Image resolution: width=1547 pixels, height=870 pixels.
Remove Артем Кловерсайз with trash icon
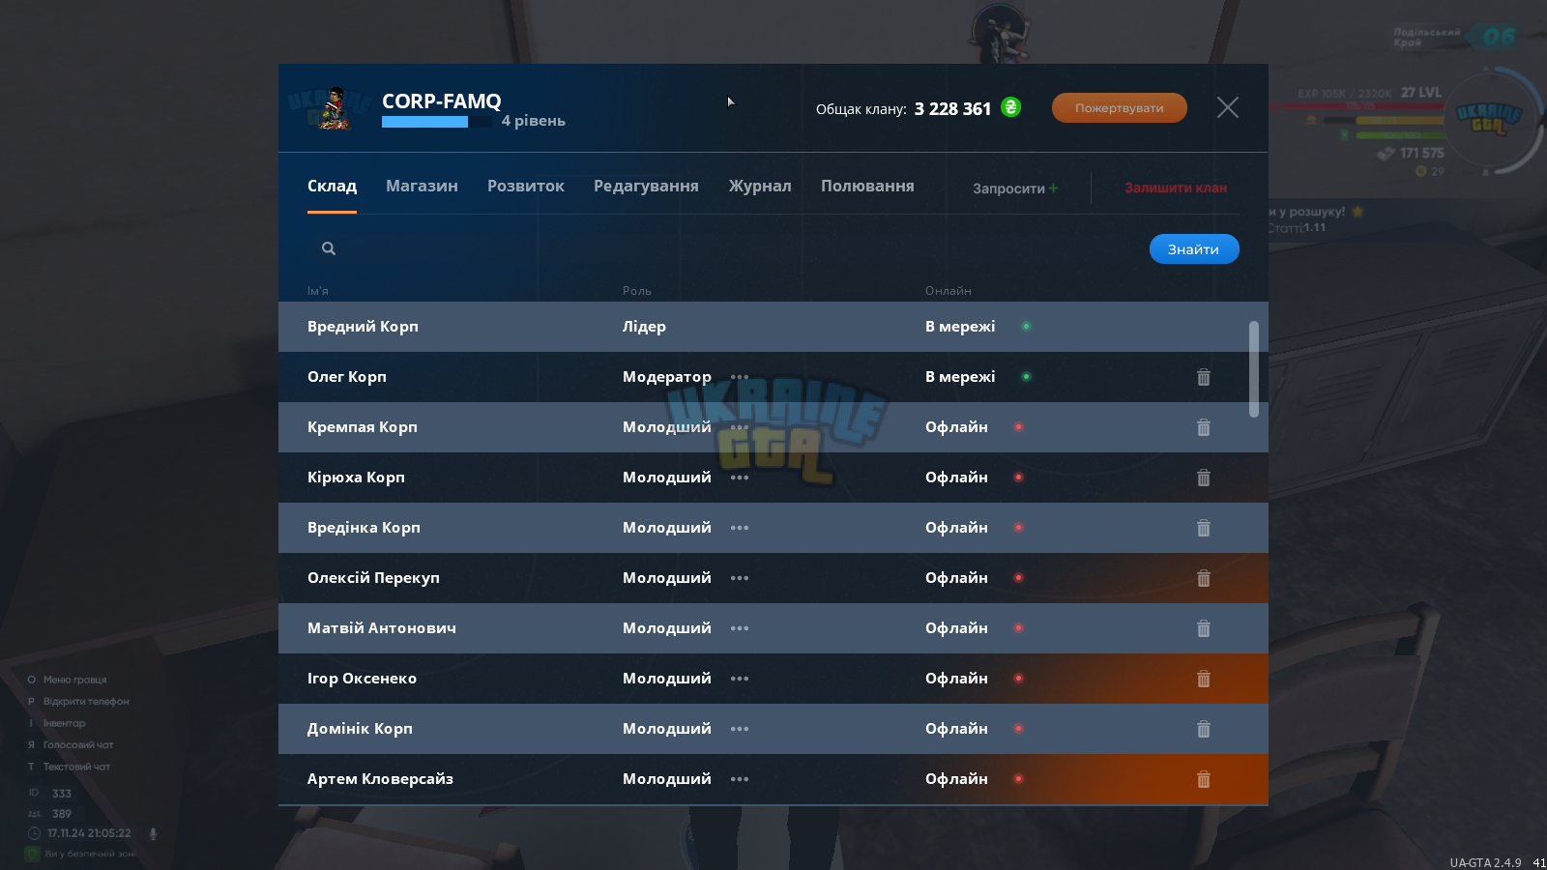click(1204, 779)
